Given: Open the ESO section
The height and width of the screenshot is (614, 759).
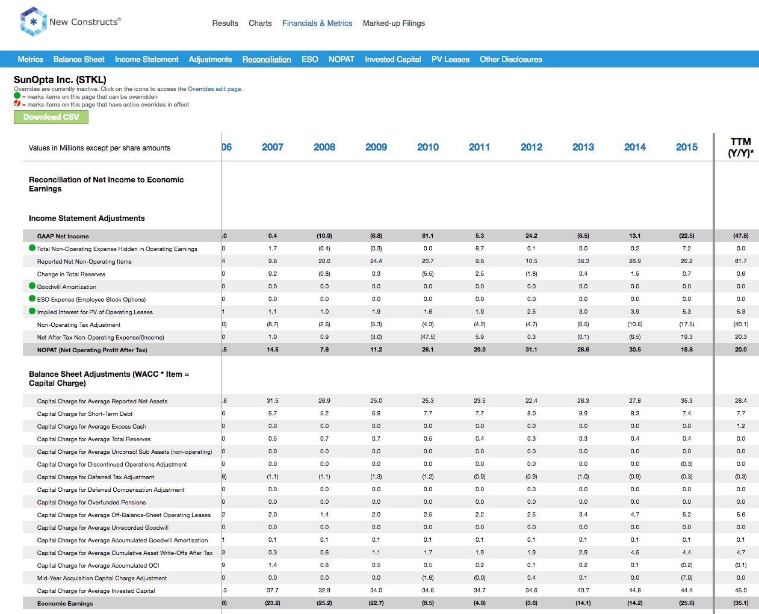Looking at the screenshot, I should (310, 60).
